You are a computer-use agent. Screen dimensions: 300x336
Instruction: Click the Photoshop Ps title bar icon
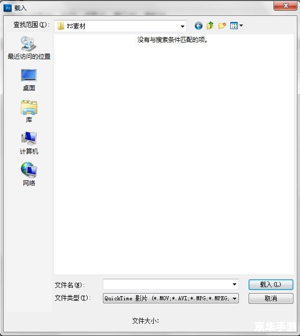pos(8,8)
